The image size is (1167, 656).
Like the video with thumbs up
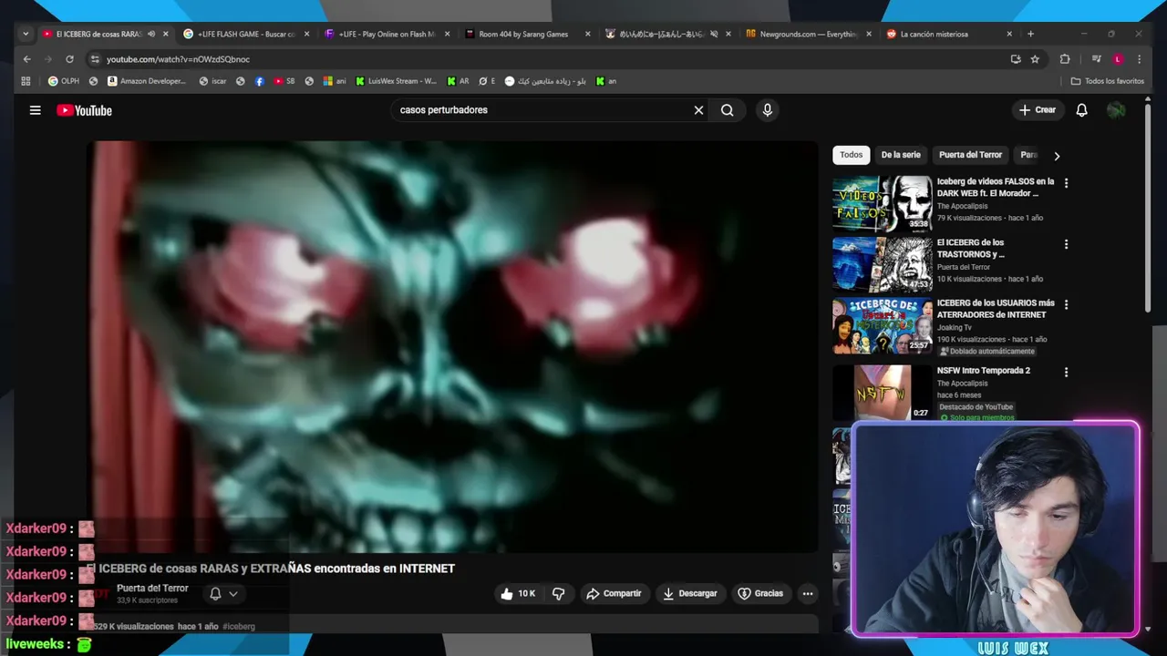[x=518, y=593]
